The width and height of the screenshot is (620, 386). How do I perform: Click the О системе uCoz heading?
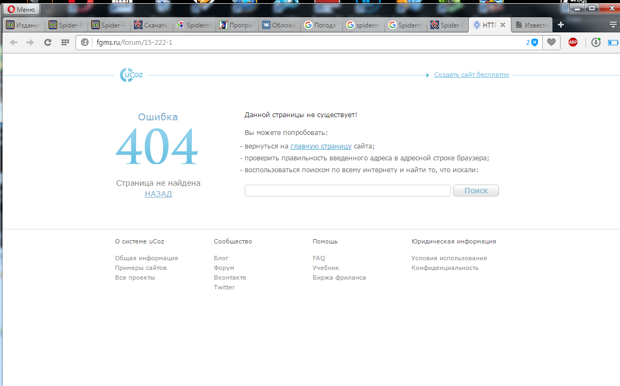pos(139,241)
